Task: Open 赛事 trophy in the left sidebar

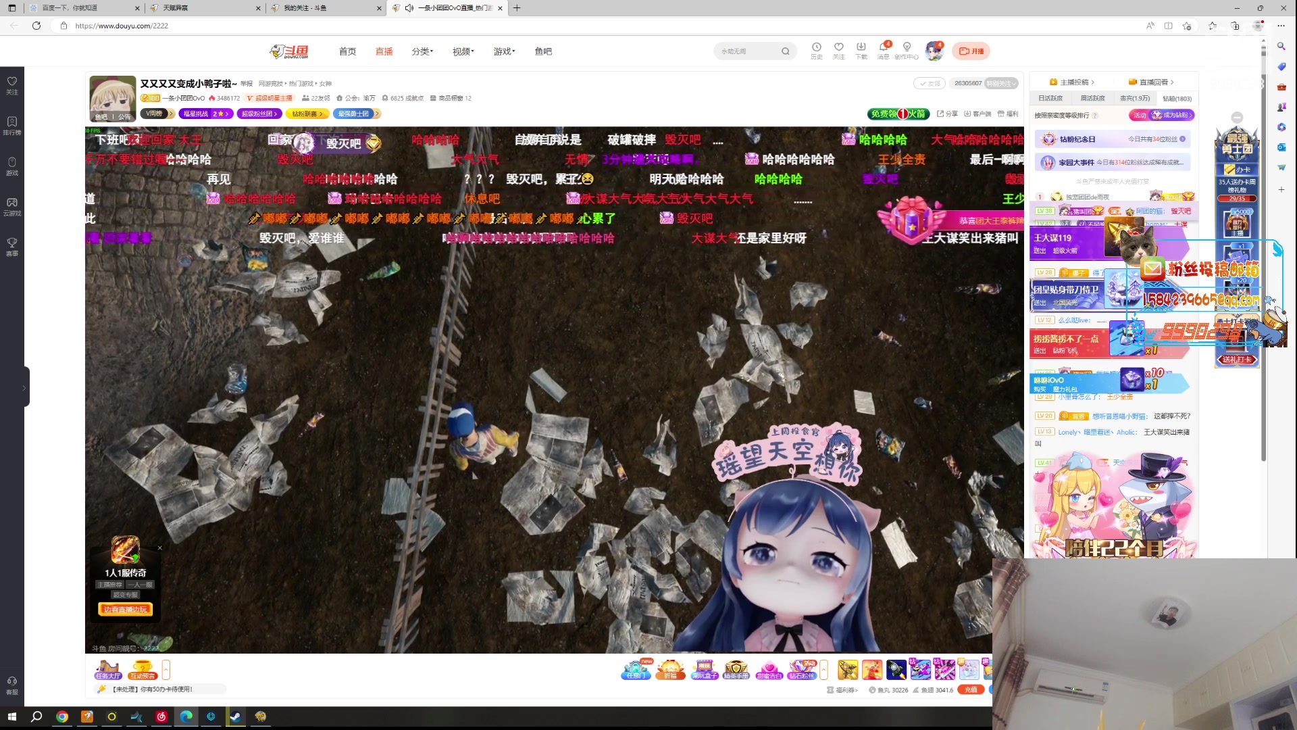Action: [x=11, y=247]
